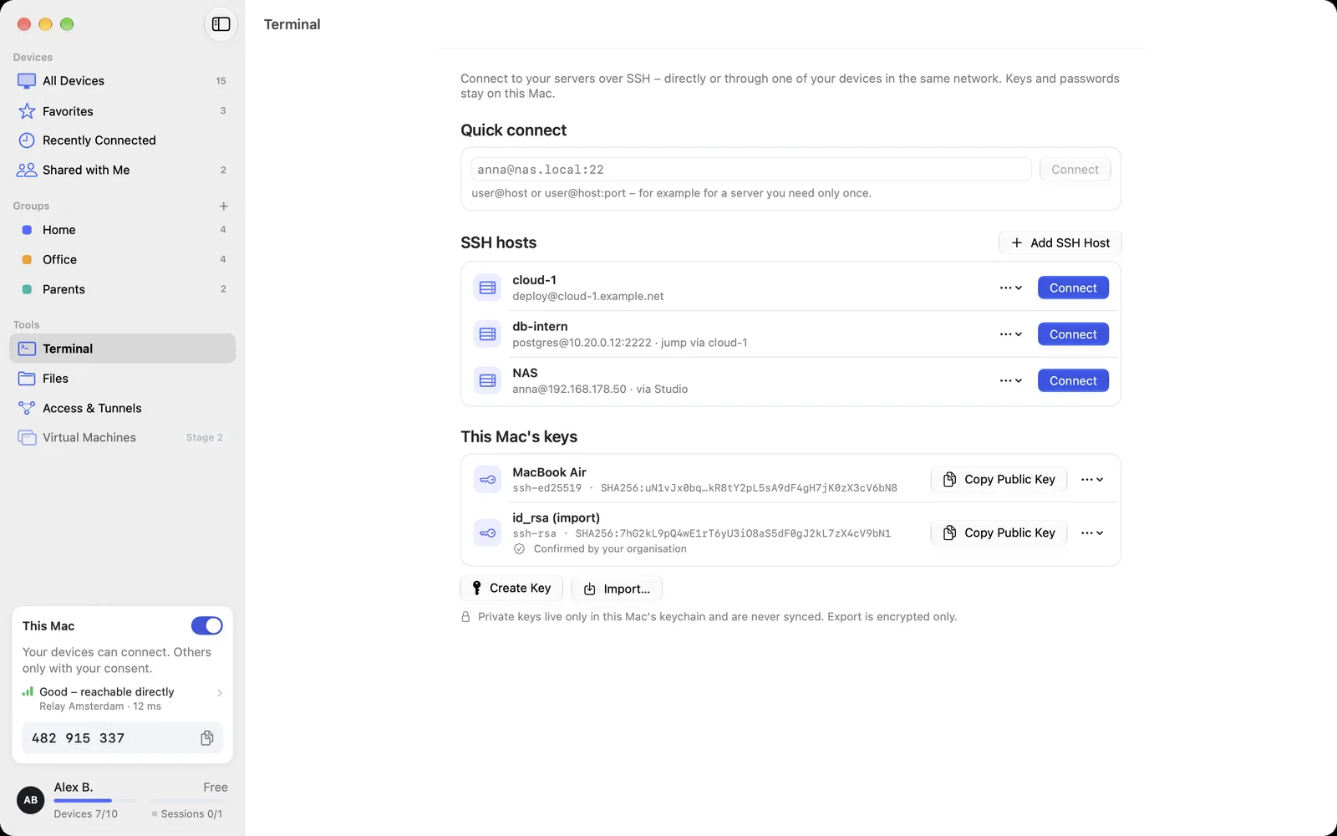Click the Add SSH Host button
Image resolution: width=1337 pixels, height=836 pixels.
coord(1060,242)
